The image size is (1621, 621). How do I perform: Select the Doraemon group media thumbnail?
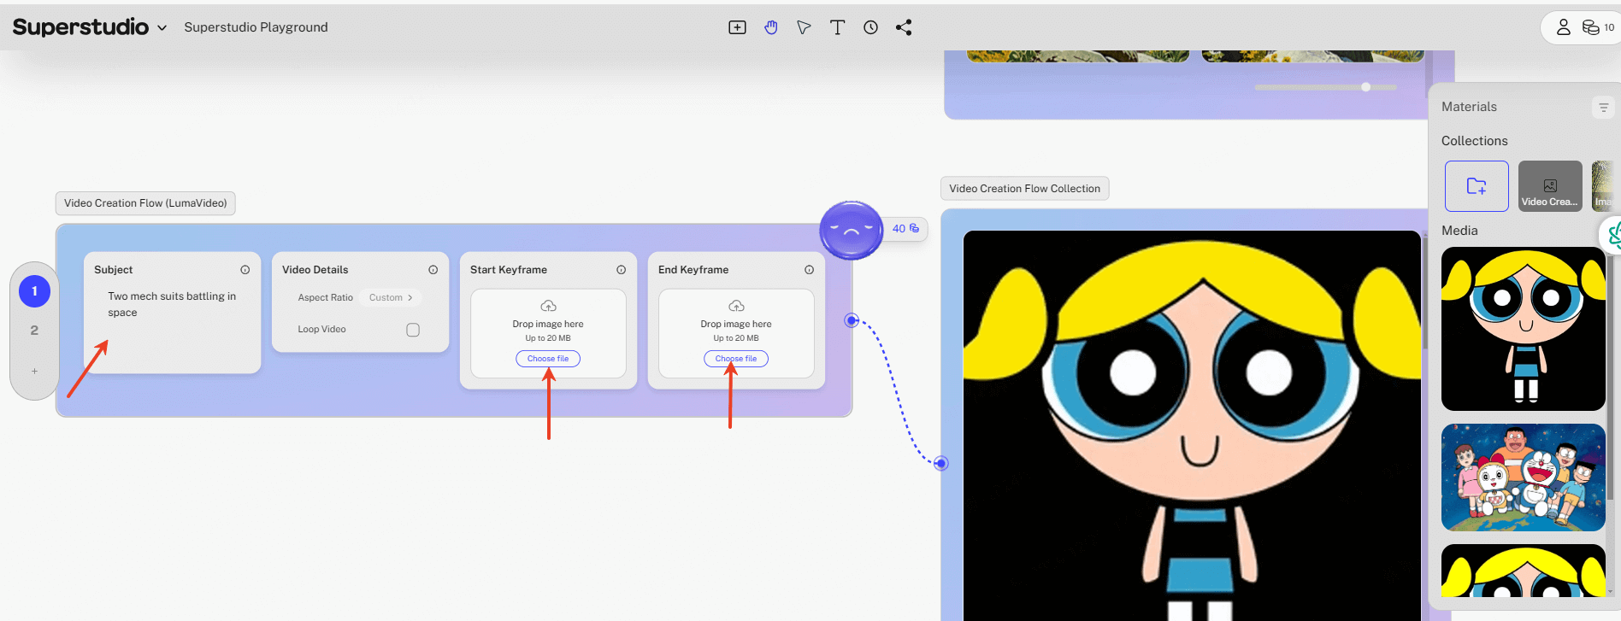tap(1523, 477)
